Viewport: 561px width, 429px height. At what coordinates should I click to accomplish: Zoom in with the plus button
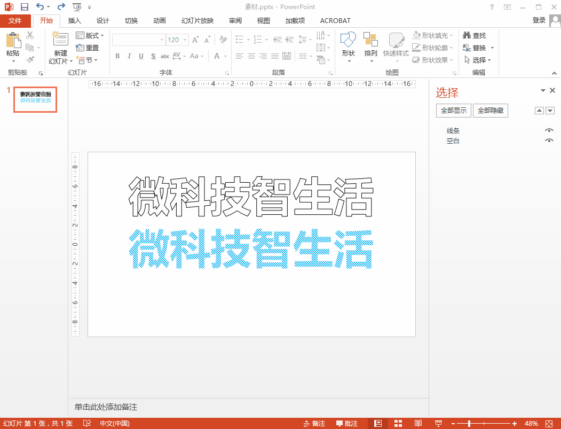[x=515, y=424]
